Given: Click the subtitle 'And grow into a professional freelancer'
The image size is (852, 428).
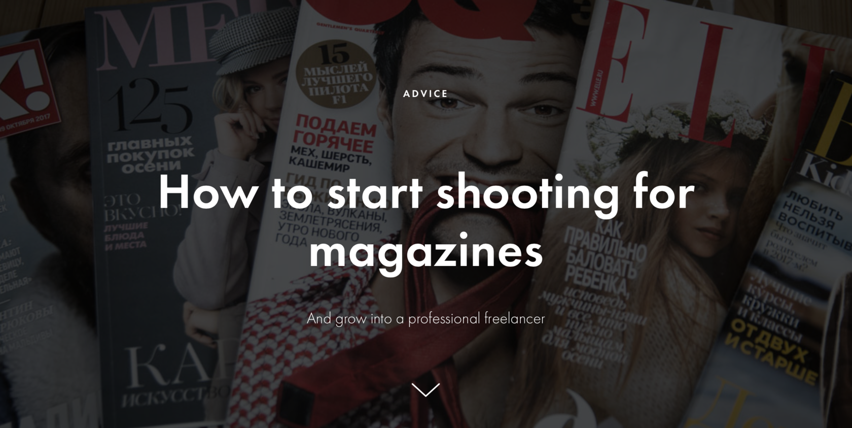Looking at the screenshot, I should click(x=426, y=319).
